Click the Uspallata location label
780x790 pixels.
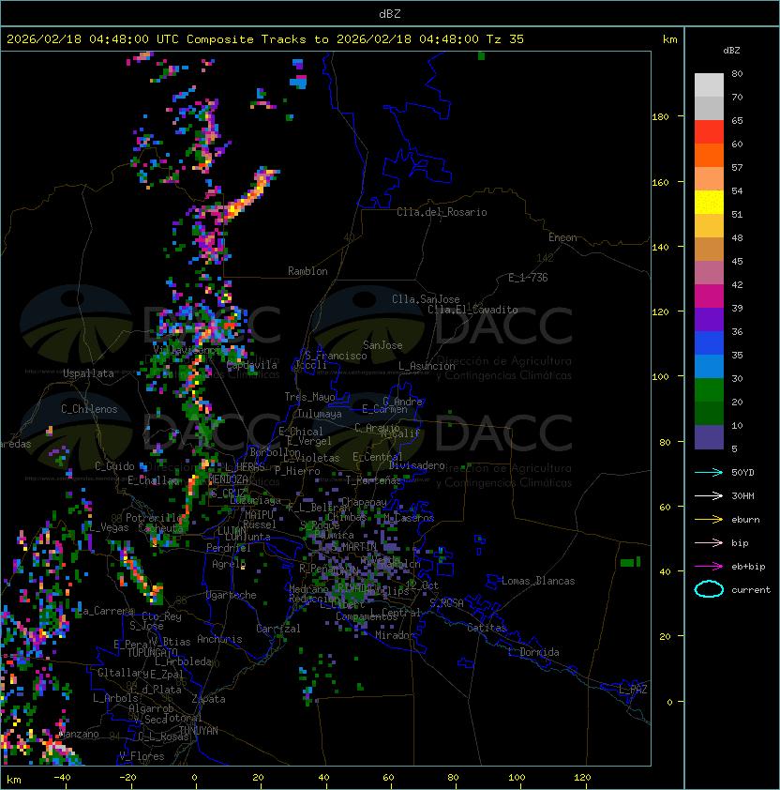pyautogui.click(x=88, y=373)
